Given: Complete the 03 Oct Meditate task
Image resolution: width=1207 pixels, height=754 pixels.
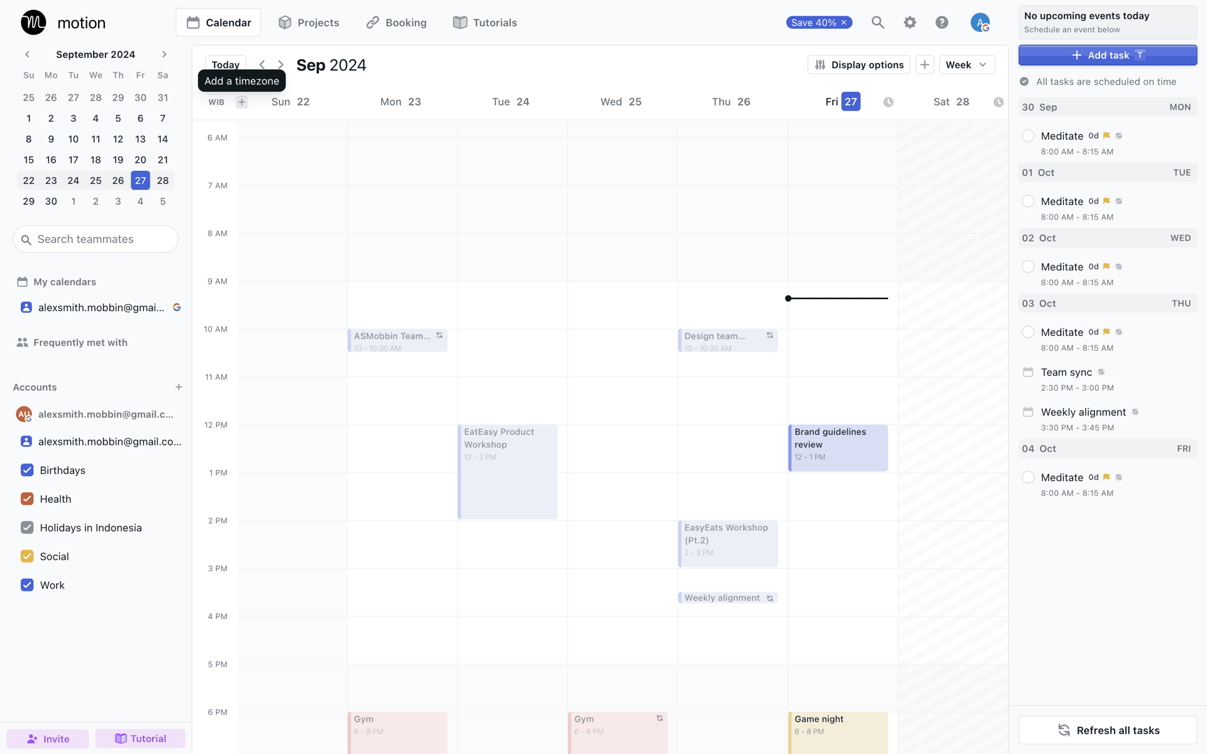Looking at the screenshot, I should click(x=1028, y=332).
